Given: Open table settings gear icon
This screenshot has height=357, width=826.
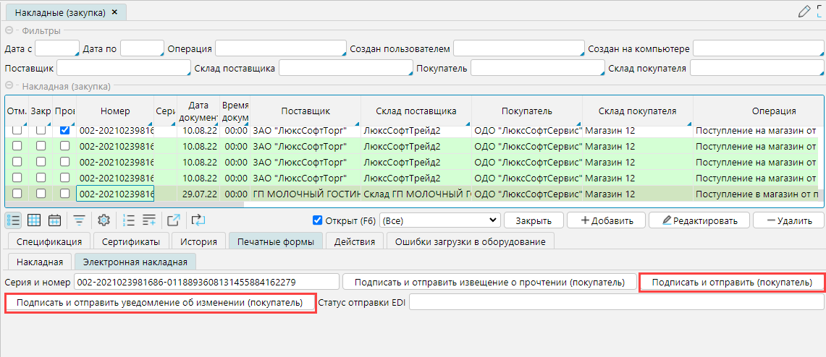Looking at the screenshot, I should (x=104, y=220).
